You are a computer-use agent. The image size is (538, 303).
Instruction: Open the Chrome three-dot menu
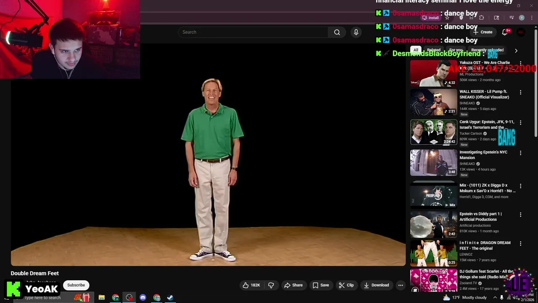[532, 18]
